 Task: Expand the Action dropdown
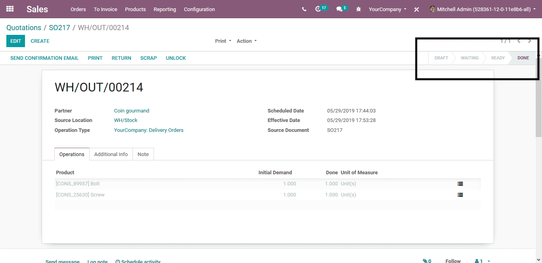[x=246, y=41]
